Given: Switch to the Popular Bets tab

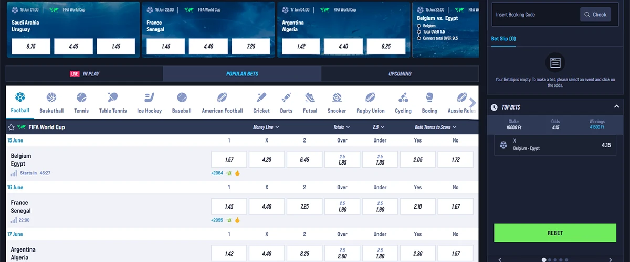Looking at the screenshot, I should point(242,74).
